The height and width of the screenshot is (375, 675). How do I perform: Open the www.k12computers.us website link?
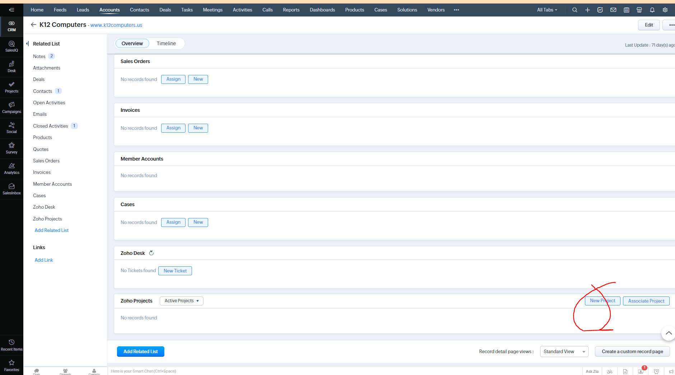(116, 25)
